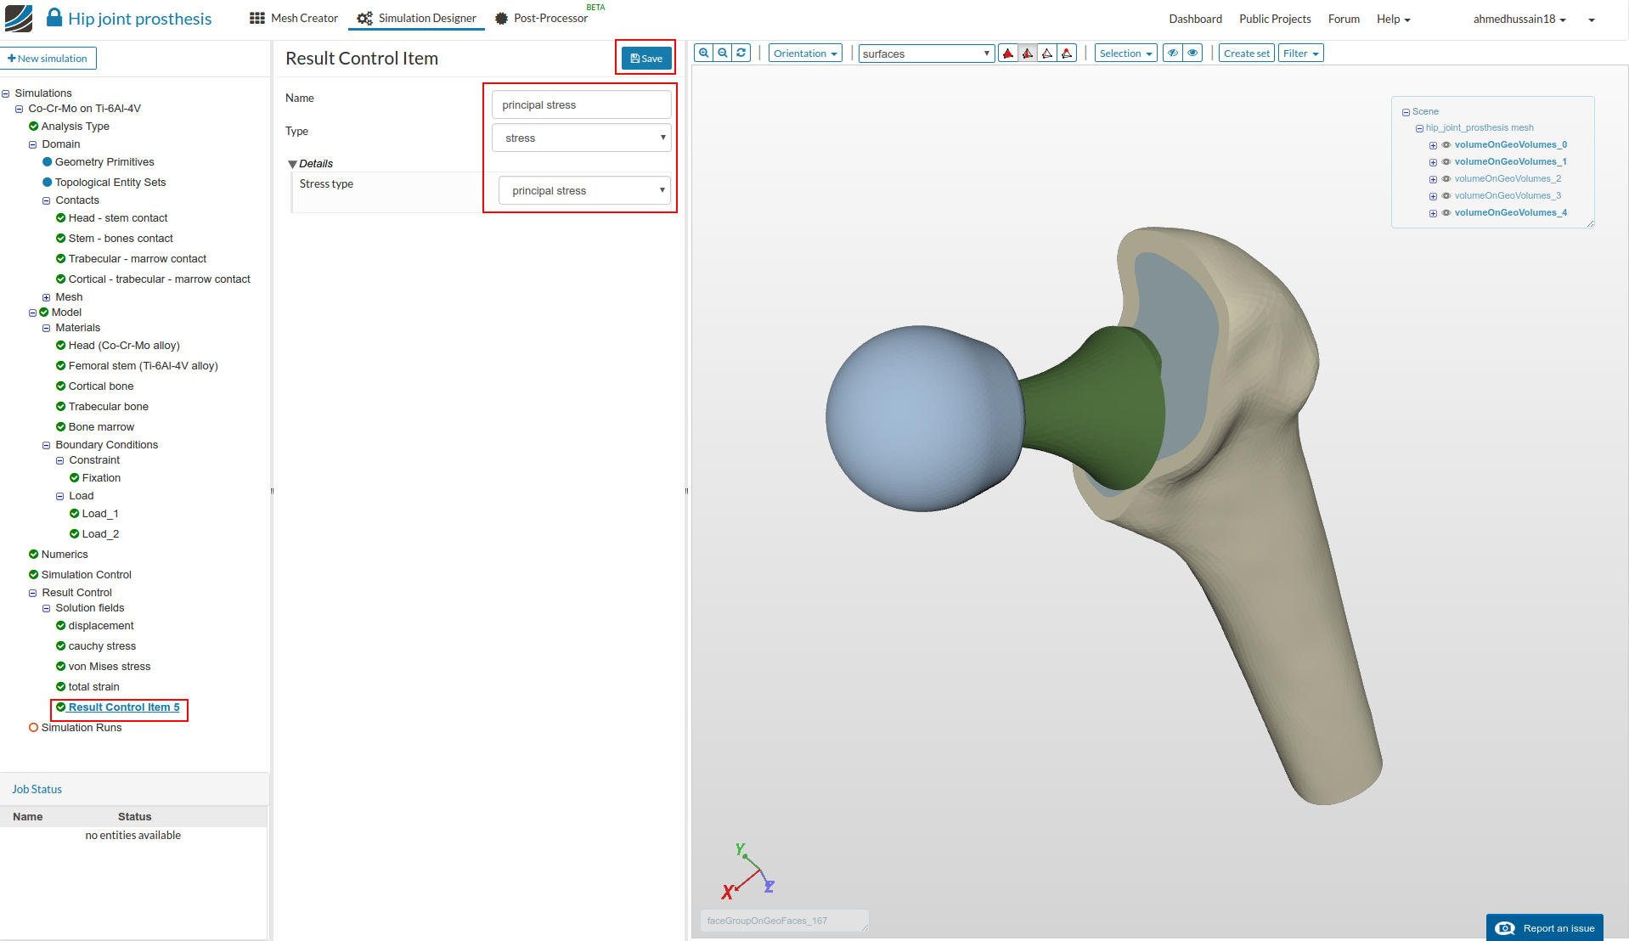Click the scene panel resize grip

[x=1590, y=223]
